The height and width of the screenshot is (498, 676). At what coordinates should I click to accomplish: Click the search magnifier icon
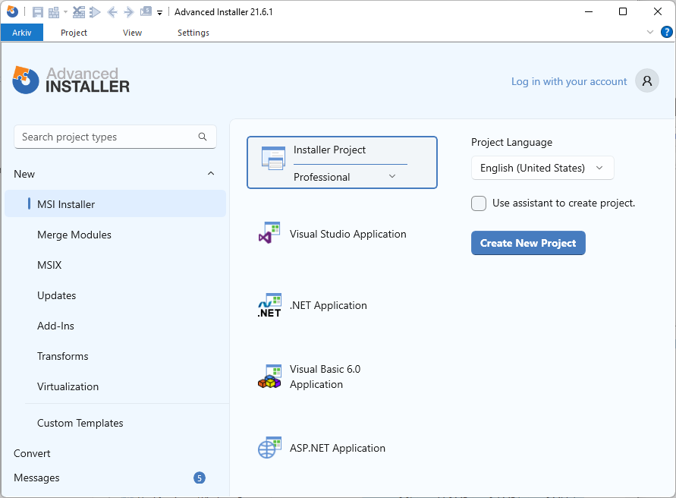(203, 137)
